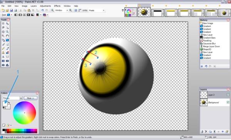The image size is (231, 140).
Task: Click the Save icon in toolbar
Action: point(11,10)
